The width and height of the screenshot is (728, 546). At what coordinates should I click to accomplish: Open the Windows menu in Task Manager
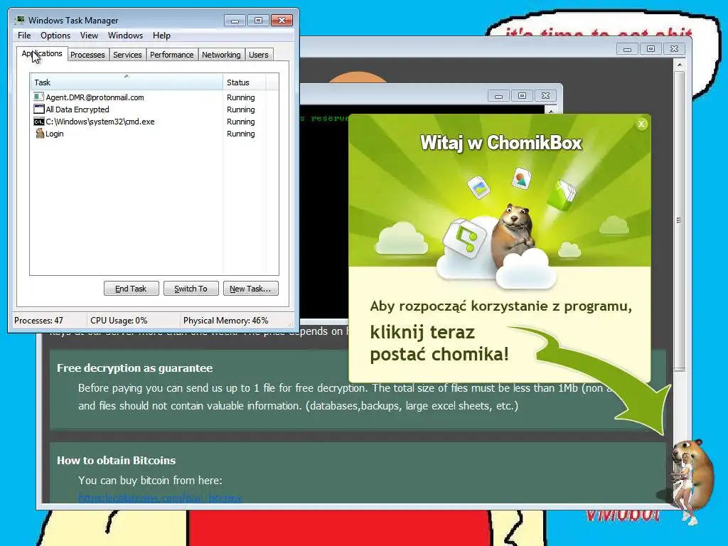[125, 36]
